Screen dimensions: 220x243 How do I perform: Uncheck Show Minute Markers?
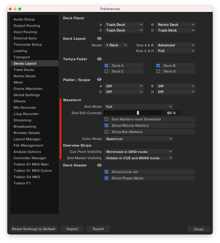106,125
